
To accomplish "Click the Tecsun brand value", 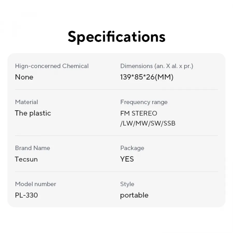I will 26,159.
